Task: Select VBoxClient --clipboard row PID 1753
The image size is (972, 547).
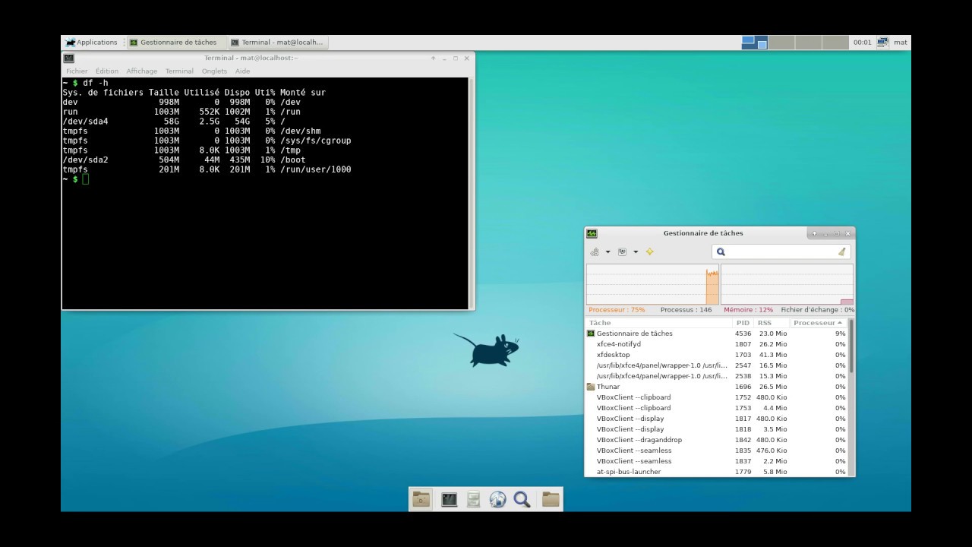Action: (x=716, y=408)
